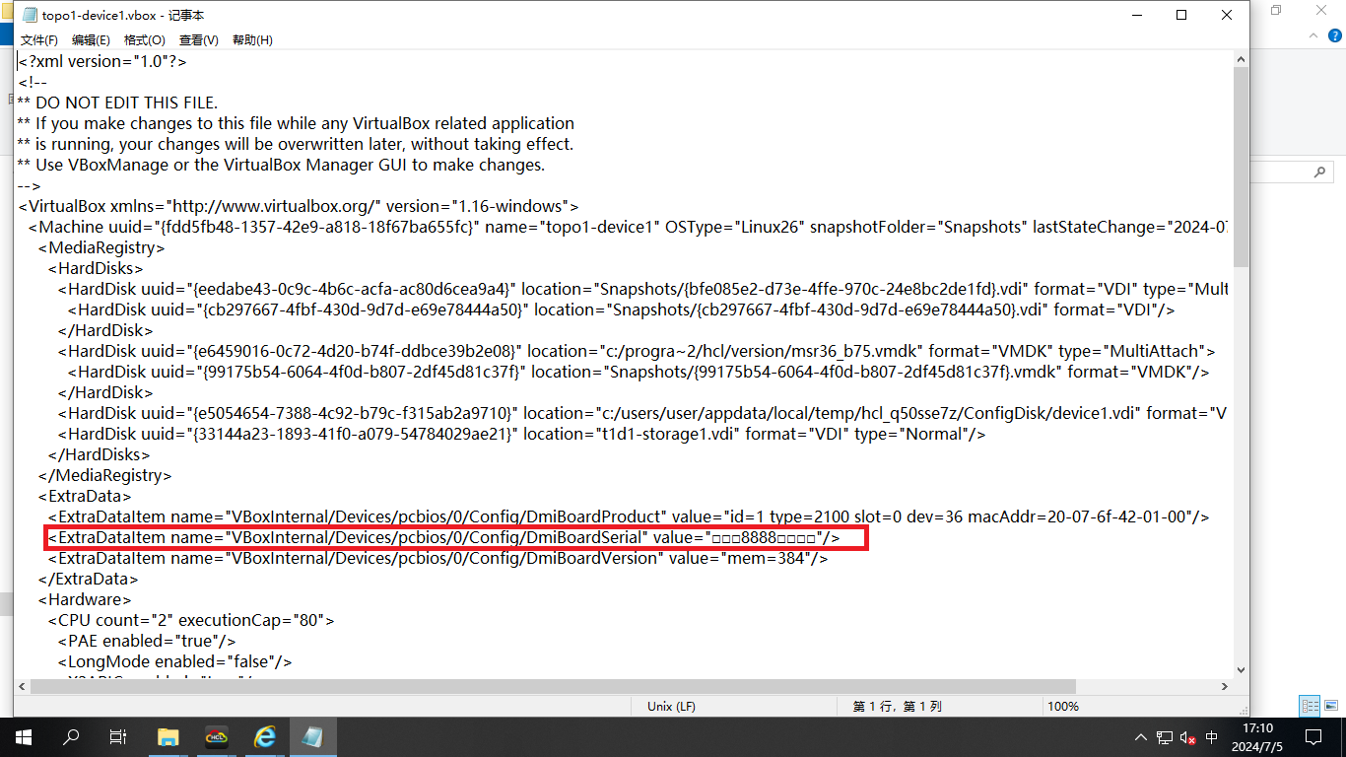Click the '<Machine uuid=' line
1346x757 pixels.
(629, 227)
